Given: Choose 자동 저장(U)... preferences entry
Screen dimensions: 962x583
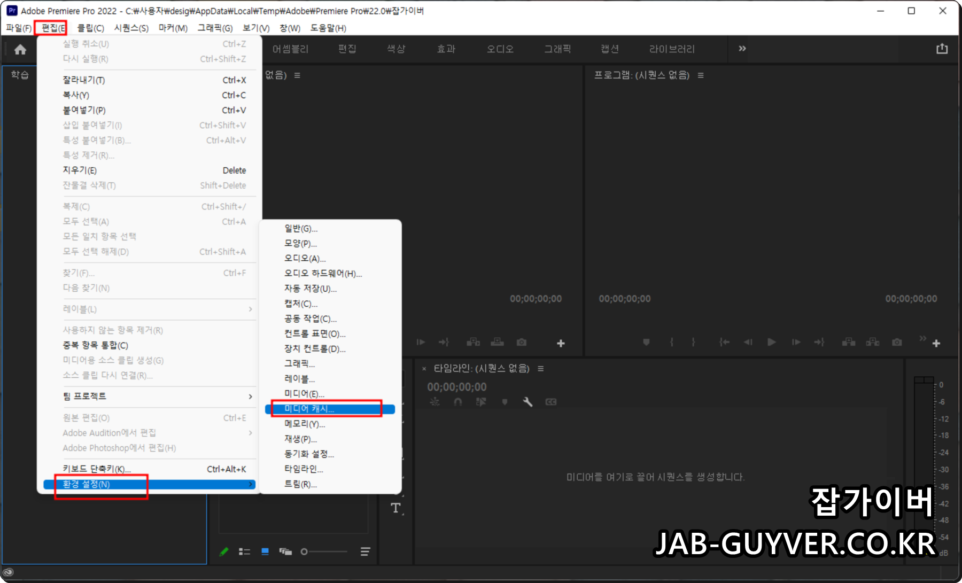Looking at the screenshot, I should (x=330, y=289).
